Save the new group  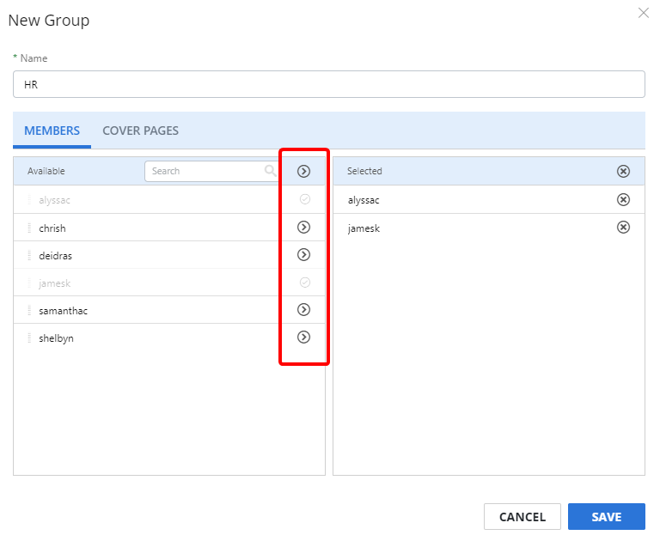click(606, 516)
